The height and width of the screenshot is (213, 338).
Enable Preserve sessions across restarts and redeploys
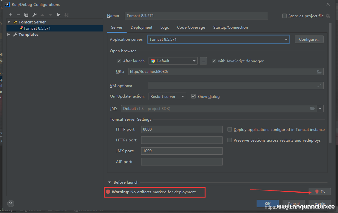click(230, 140)
